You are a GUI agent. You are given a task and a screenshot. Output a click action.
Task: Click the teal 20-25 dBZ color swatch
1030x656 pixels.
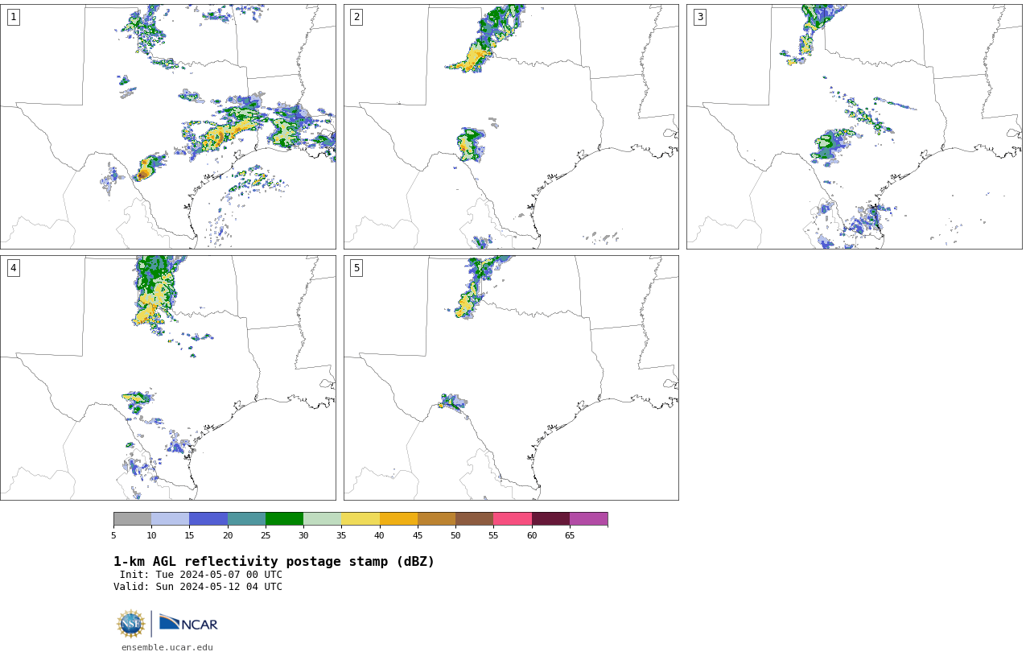(246, 518)
